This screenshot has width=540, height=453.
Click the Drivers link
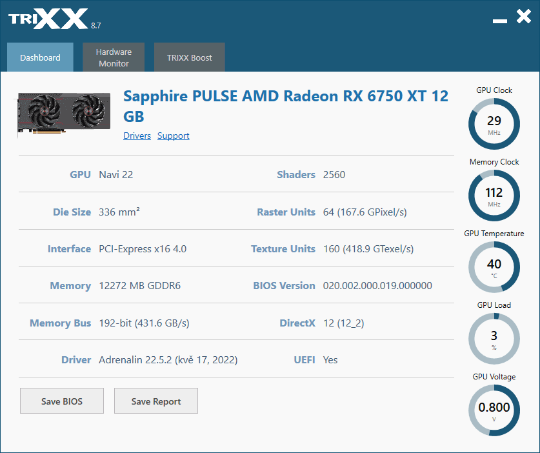[x=137, y=136]
